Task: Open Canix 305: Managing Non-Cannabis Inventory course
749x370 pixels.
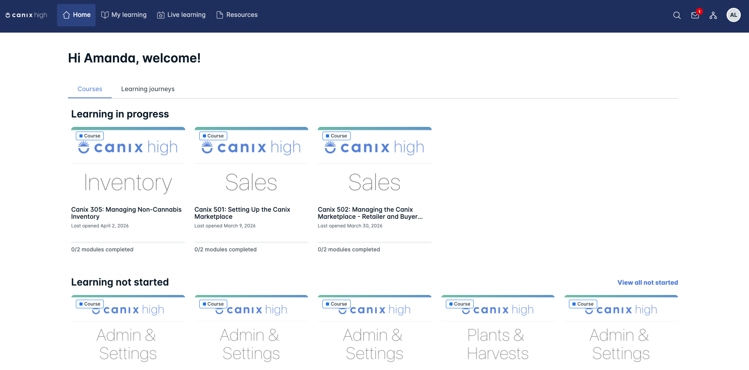Action: 126,213
